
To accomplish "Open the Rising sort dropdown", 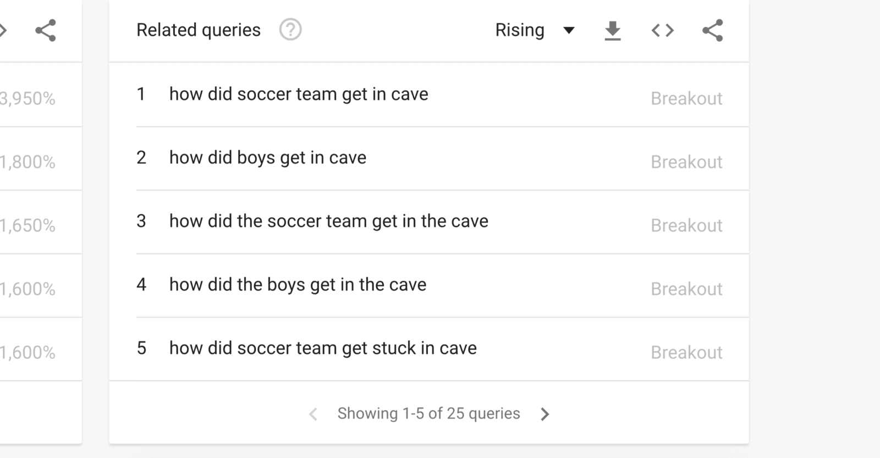I will pyautogui.click(x=535, y=30).
